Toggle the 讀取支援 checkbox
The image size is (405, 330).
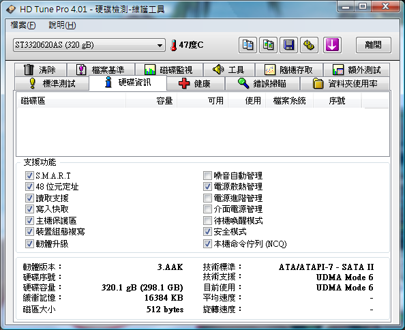coord(29,198)
